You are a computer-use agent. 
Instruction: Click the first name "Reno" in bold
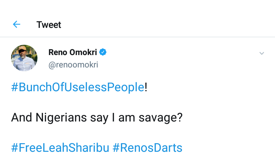(58, 52)
